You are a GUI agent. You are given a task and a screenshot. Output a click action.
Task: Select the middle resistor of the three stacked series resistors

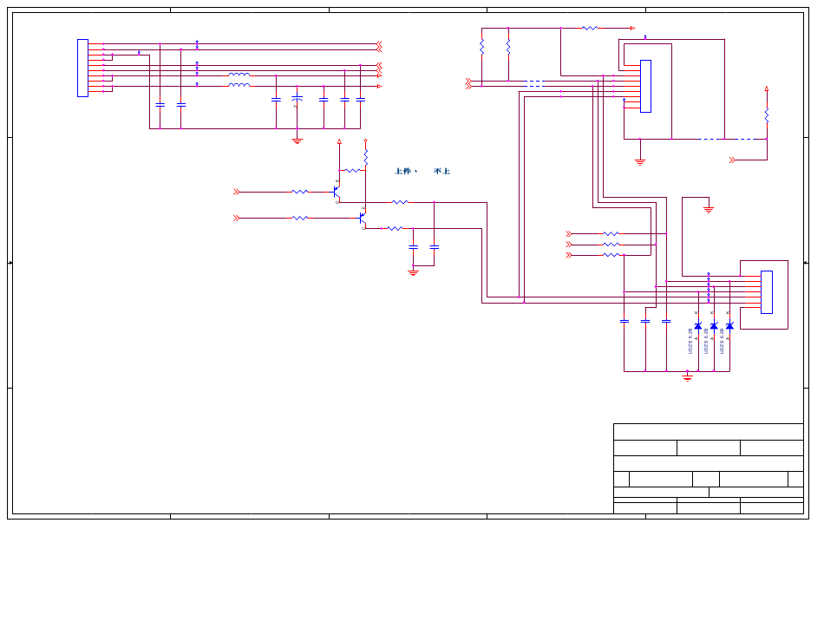pos(611,245)
